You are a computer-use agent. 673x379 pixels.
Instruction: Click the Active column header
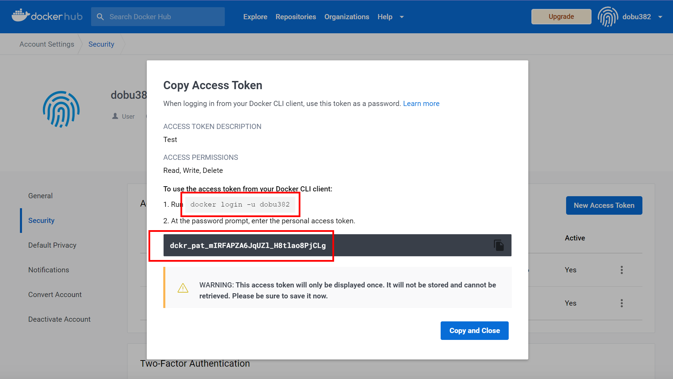click(x=575, y=238)
